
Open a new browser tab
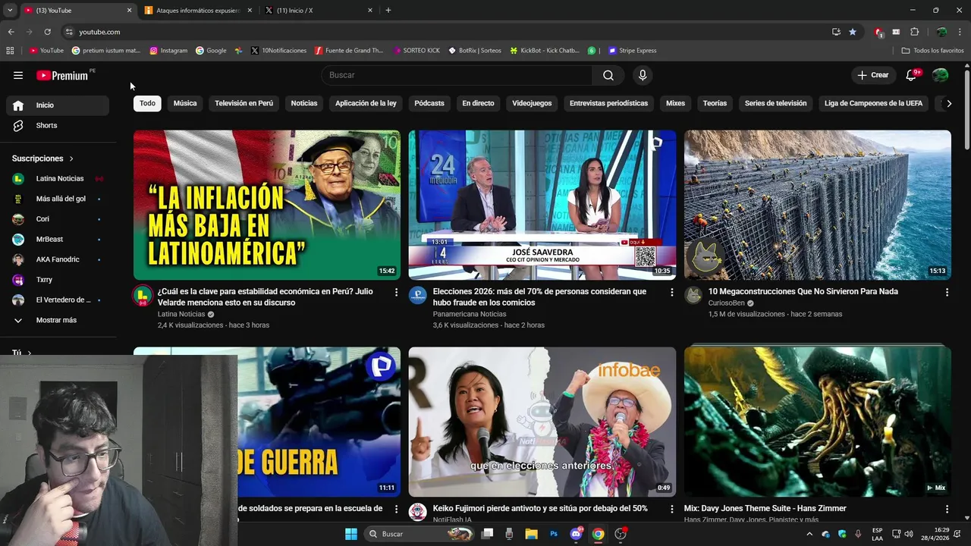[388, 11]
